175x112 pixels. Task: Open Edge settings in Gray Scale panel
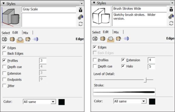[x=5, y=39]
